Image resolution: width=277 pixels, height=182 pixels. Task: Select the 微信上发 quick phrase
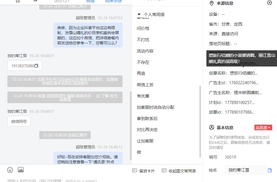(x=145, y=85)
